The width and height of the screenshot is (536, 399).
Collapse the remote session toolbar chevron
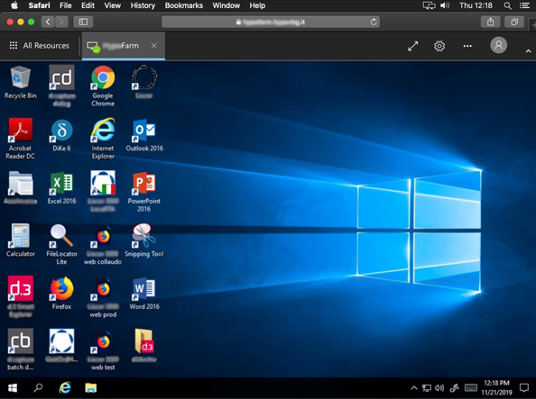tap(528, 50)
